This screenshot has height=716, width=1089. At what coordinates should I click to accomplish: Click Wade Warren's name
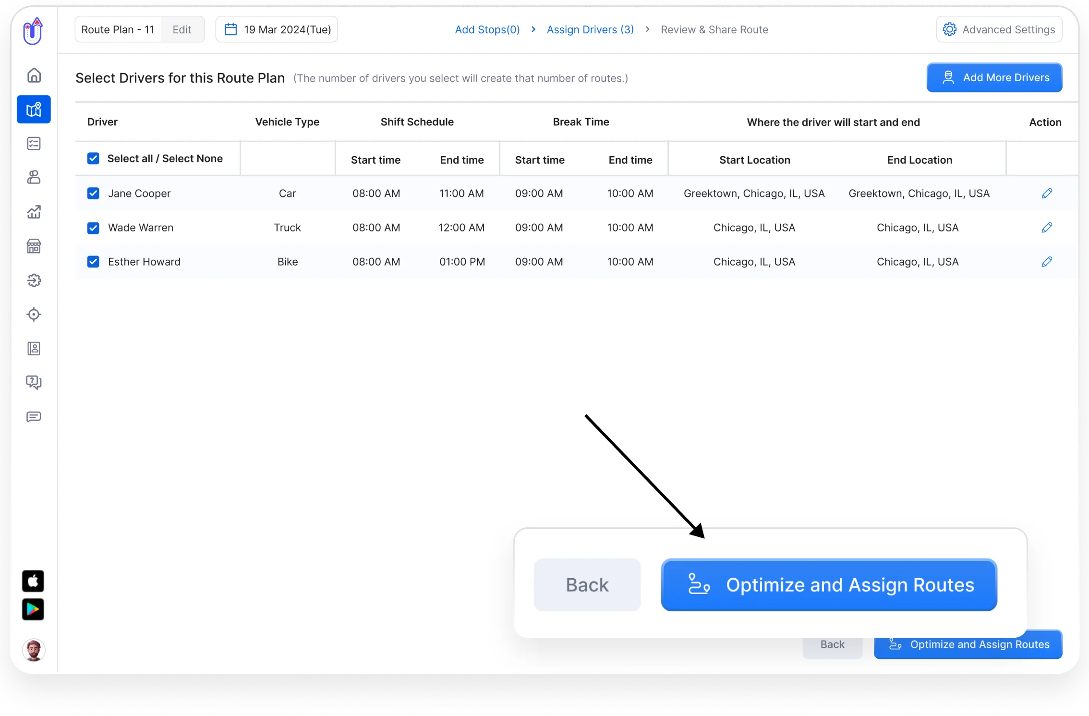[x=141, y=228]
